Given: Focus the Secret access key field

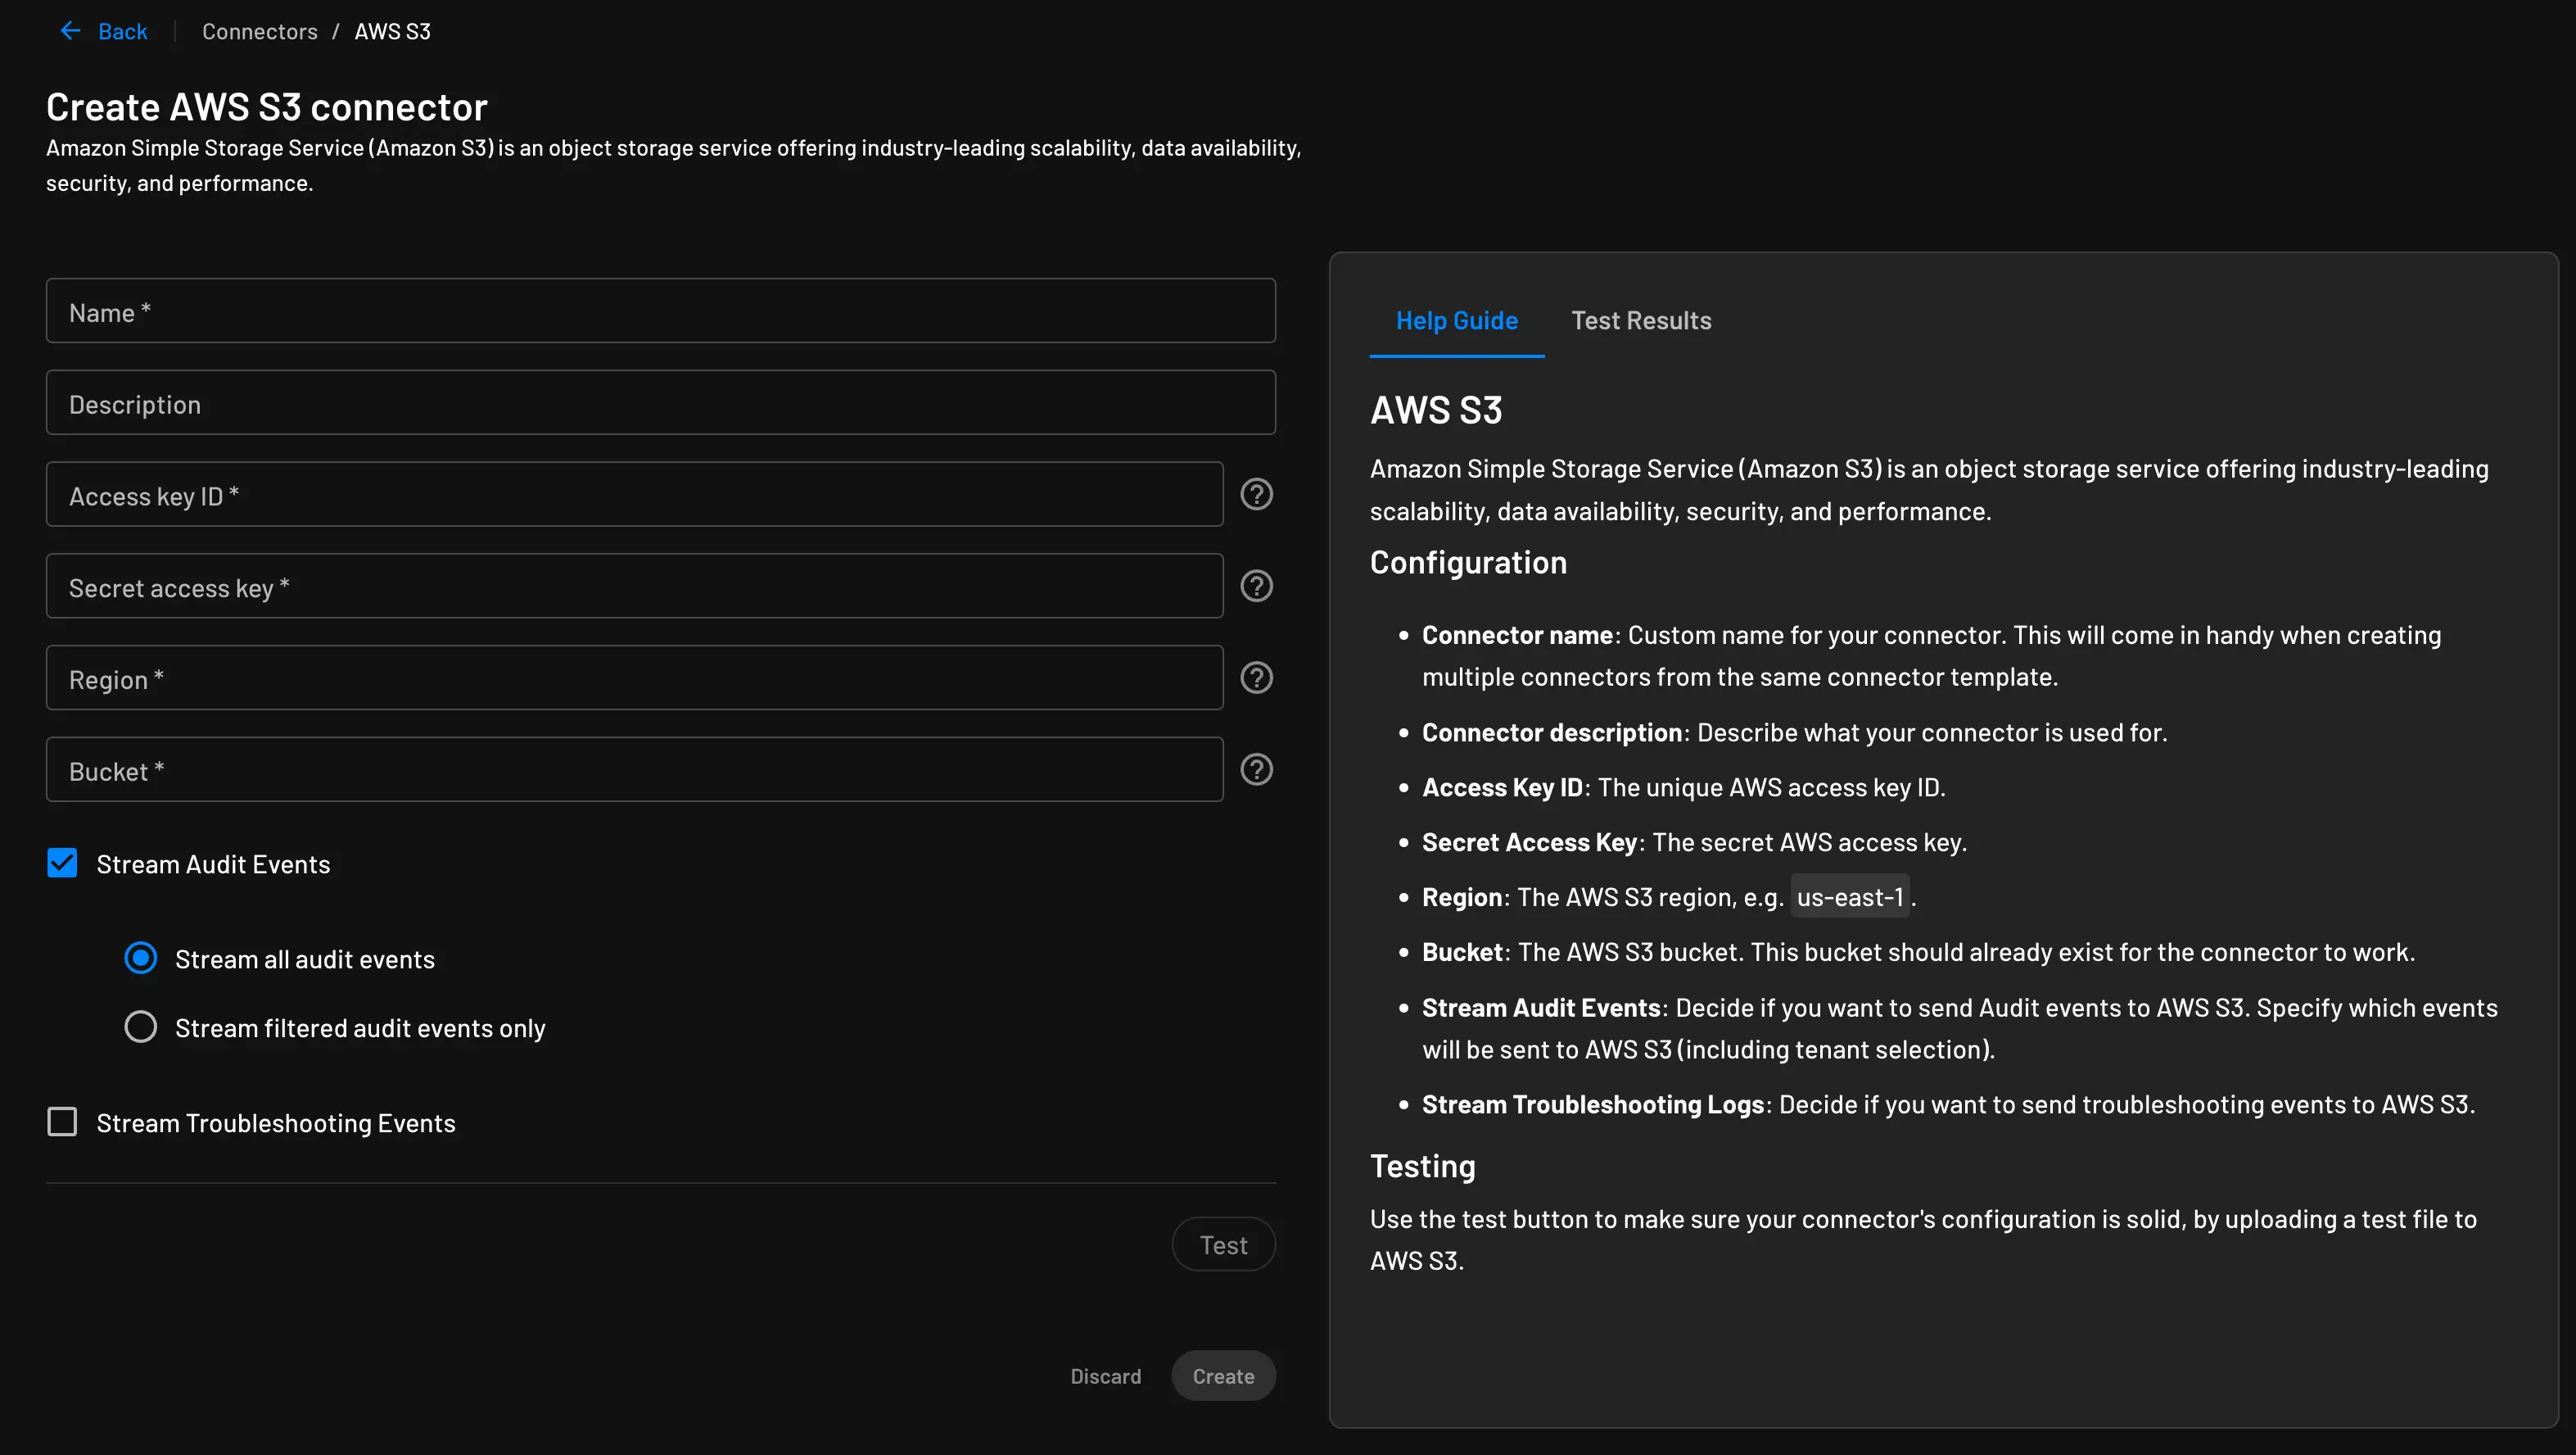Looking at the screenshot, I should coord(634,587).
